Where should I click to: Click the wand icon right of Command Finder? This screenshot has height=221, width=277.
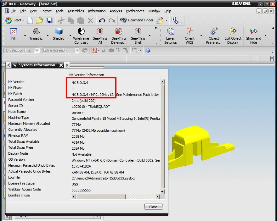coord(160,20)
